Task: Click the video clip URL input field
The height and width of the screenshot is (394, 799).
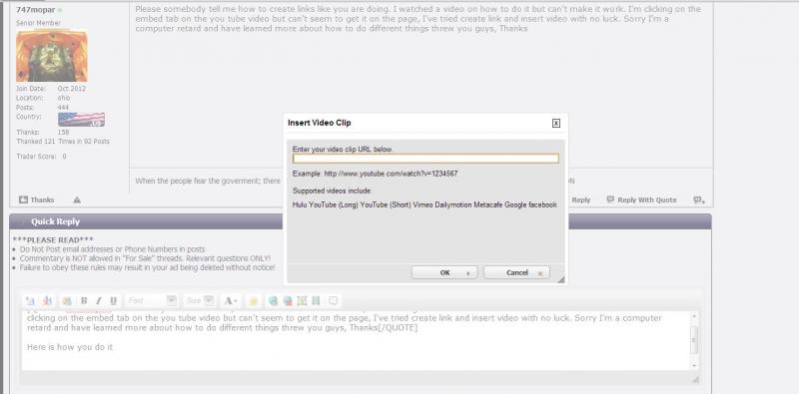Action: tap(425, 159)
